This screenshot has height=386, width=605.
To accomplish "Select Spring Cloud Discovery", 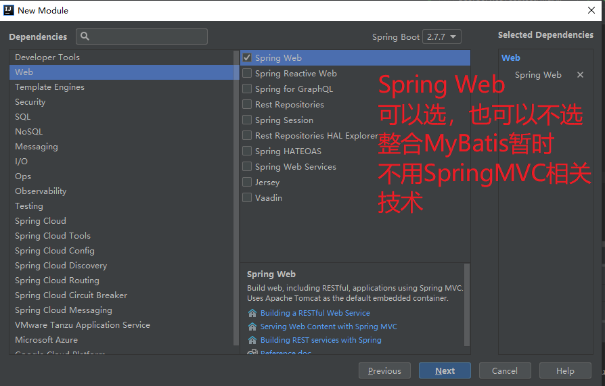I will 122,265.
